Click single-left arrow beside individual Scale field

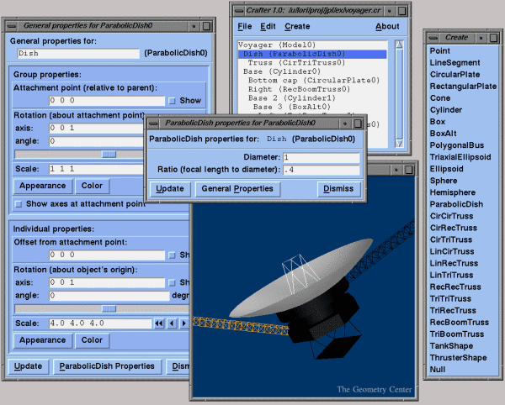[x=171, y=323]
